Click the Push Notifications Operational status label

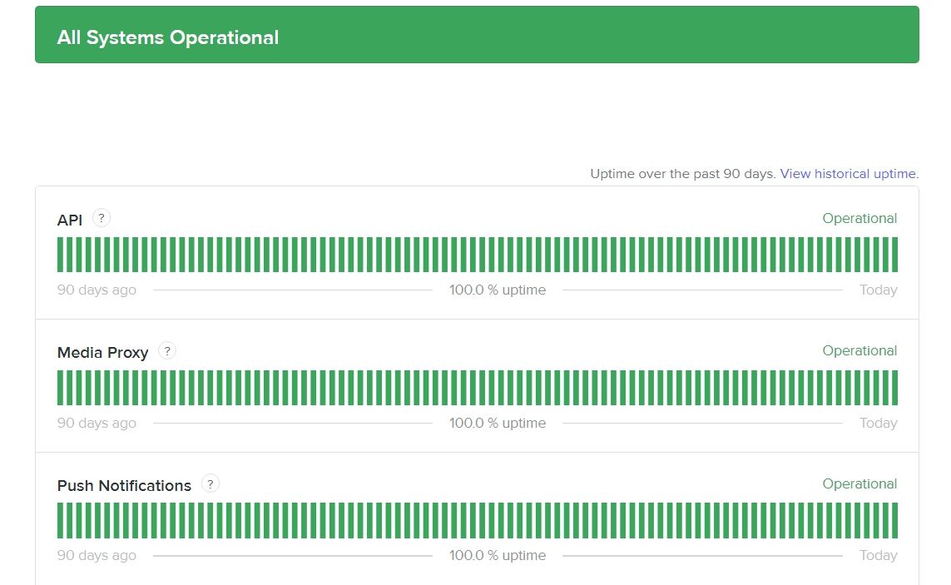[859, 484]
